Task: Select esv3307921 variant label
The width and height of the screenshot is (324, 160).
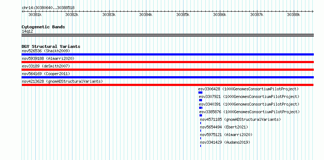Action: click(x=249, y=97)
